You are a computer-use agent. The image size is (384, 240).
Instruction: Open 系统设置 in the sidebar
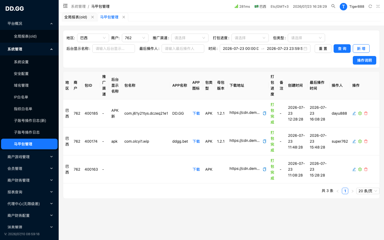click(29, 62)
